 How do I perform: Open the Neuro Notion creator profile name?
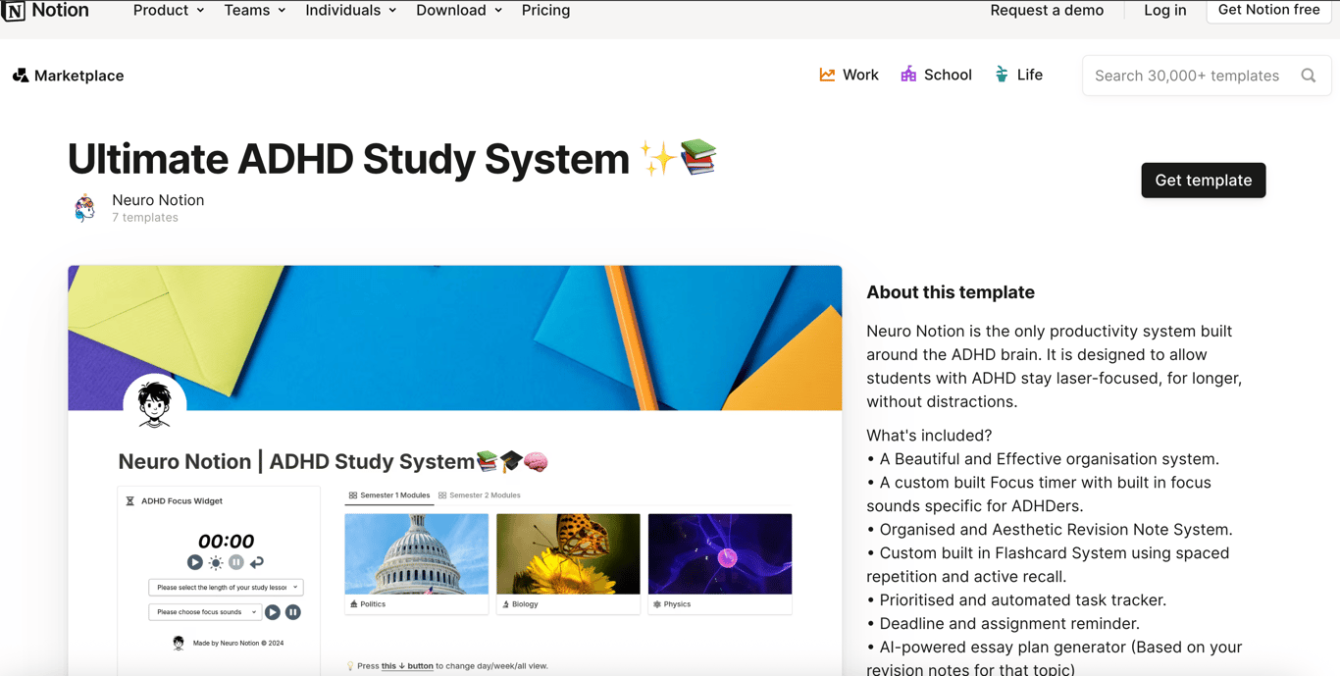point(158,200)
